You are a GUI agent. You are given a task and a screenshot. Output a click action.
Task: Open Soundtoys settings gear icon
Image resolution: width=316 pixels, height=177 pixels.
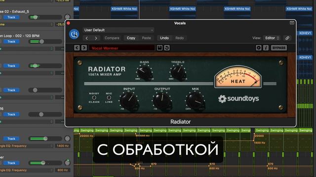[259, 48]
